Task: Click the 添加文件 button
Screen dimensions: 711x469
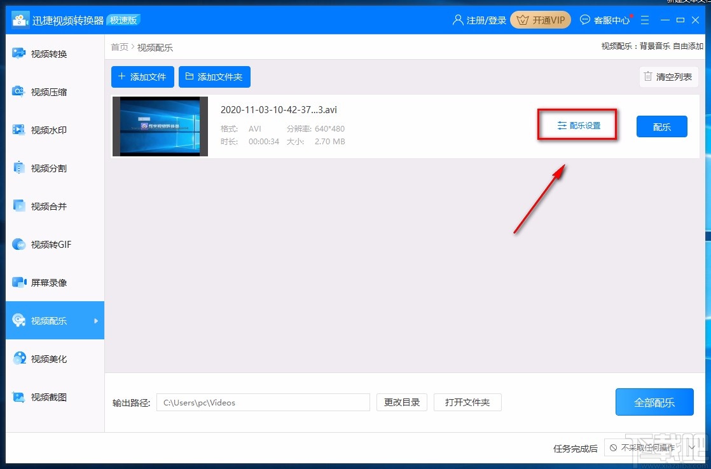Action: [142, 77]
